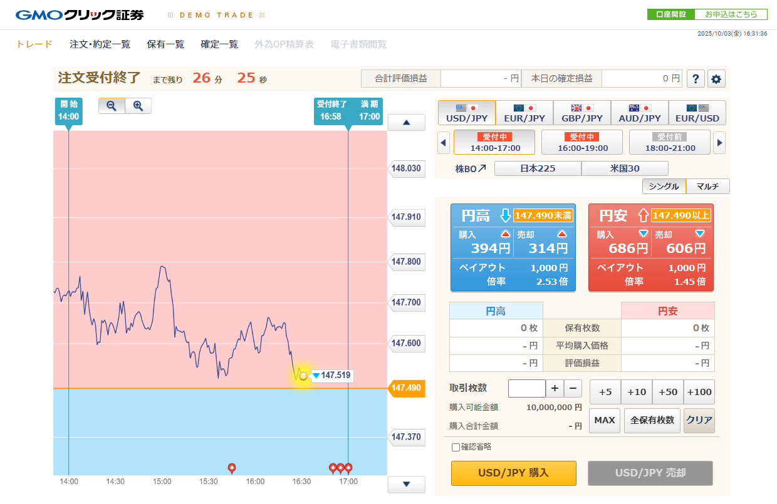The image size is (777, 504).
Task: Increase trade quantity with plus button
Action: pyautogui.click(x=555, y=389)
